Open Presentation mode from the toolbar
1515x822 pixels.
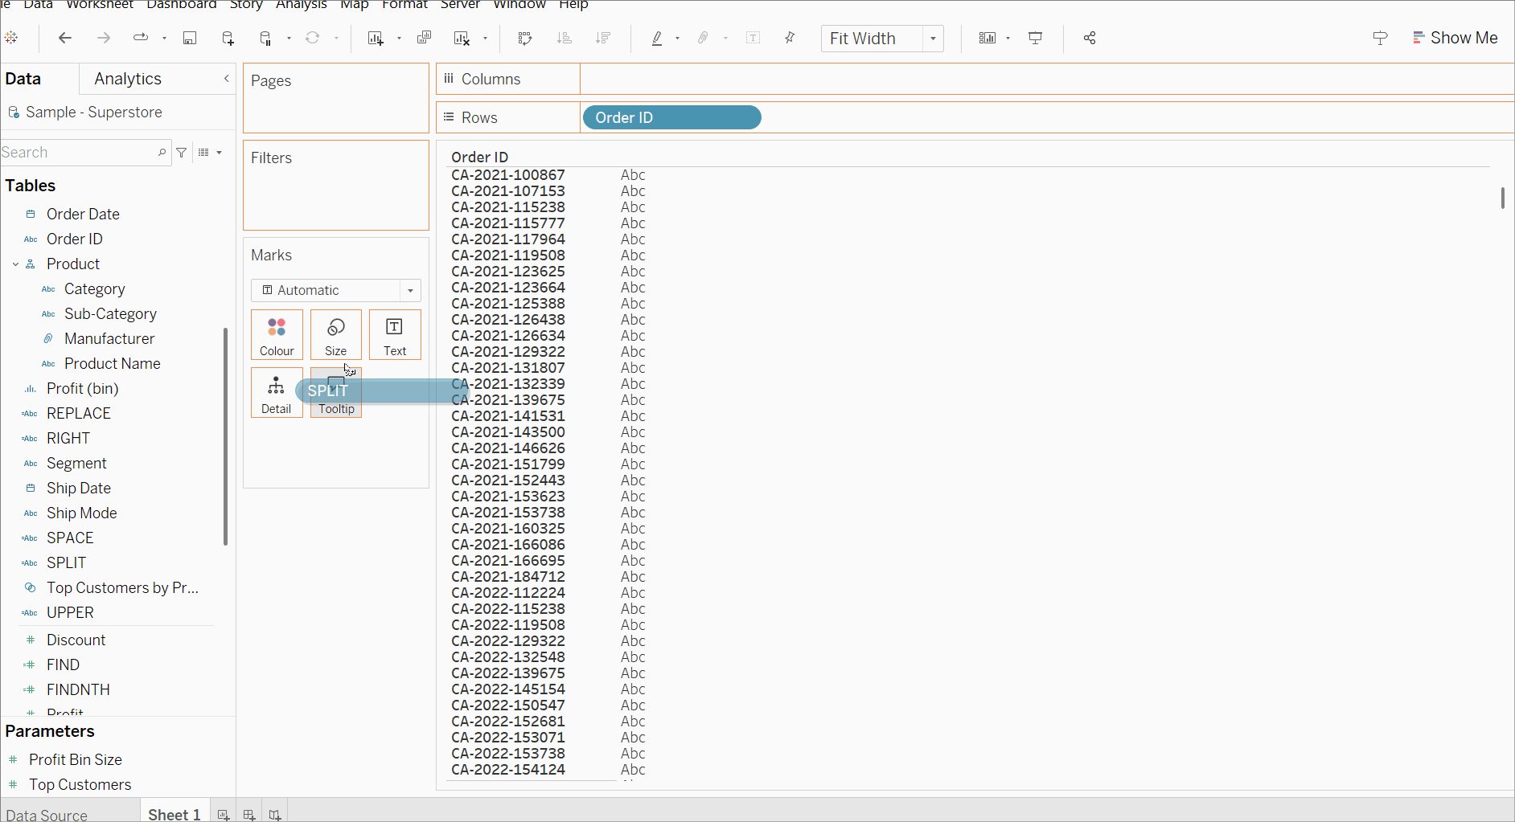pos(1036,38)
